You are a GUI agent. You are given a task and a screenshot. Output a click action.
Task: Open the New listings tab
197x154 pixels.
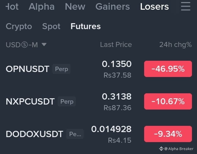[75, 7]
